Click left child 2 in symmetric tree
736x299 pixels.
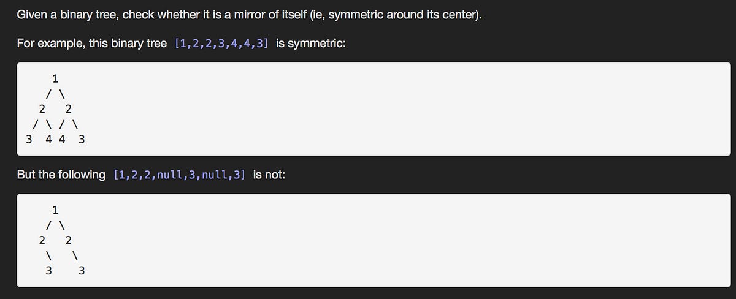pyautogui.click(x=42, y=109)
